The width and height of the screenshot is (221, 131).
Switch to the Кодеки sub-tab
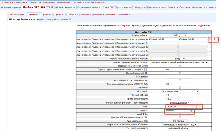(x=40, y=19)
